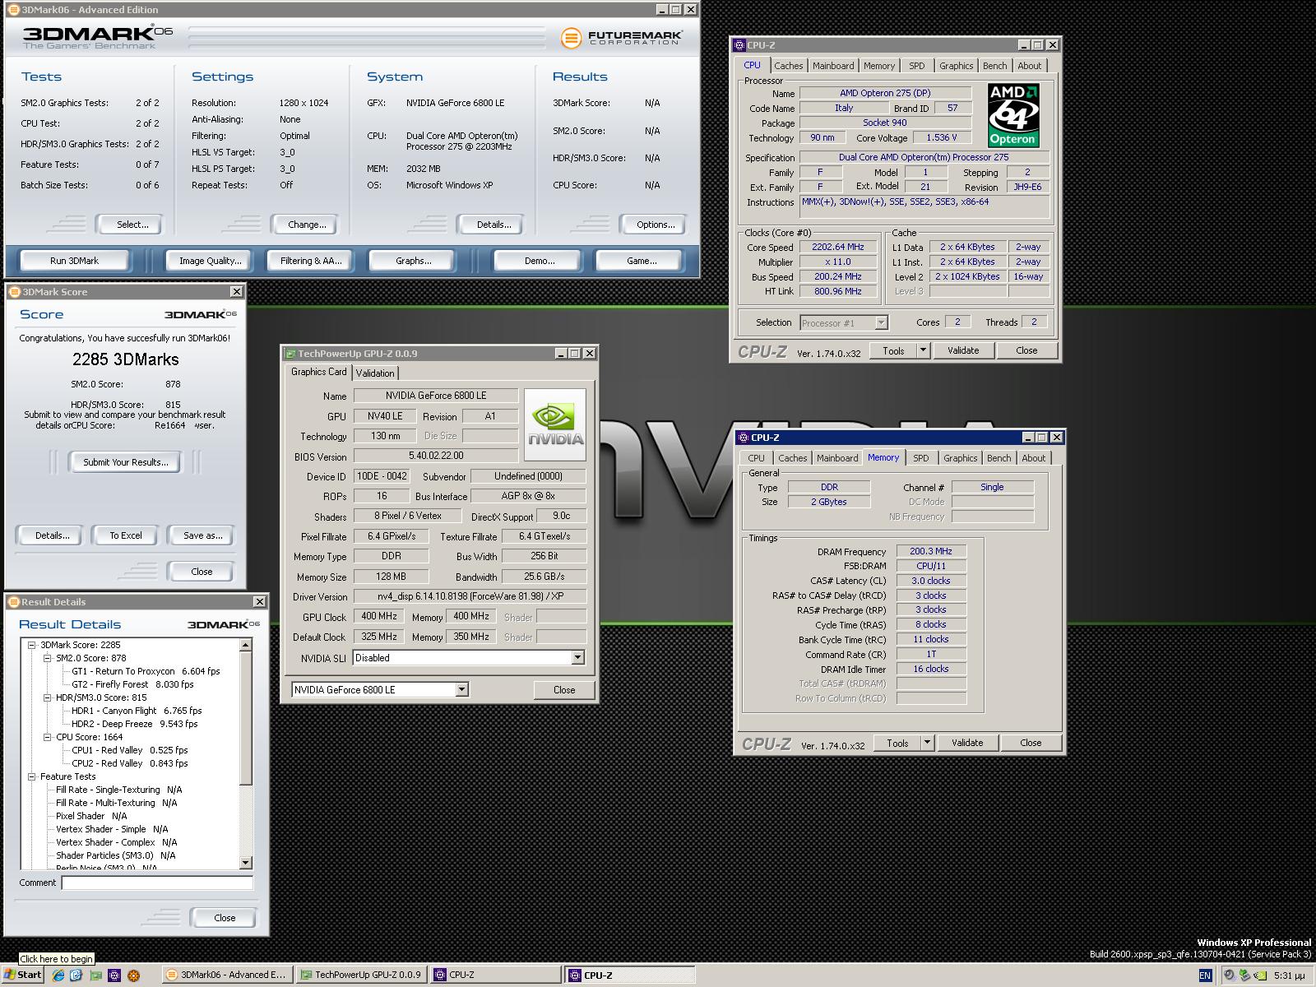This screenshot has width=1316, height=987.
Task: Switch to the 3DMark06 taskbar button
Action: [226, 975]
